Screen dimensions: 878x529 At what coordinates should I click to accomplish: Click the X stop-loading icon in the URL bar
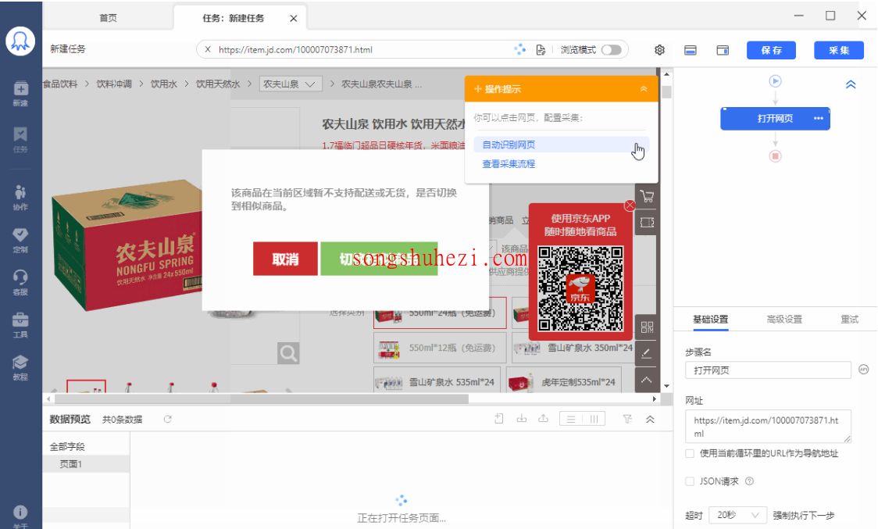(x=208, y=49)
